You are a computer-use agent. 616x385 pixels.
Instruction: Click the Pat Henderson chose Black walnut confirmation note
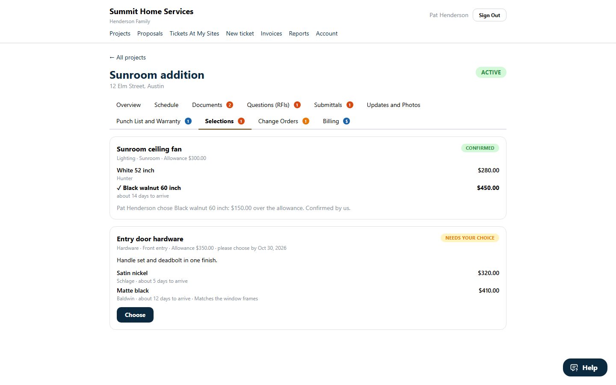point(234,208)
